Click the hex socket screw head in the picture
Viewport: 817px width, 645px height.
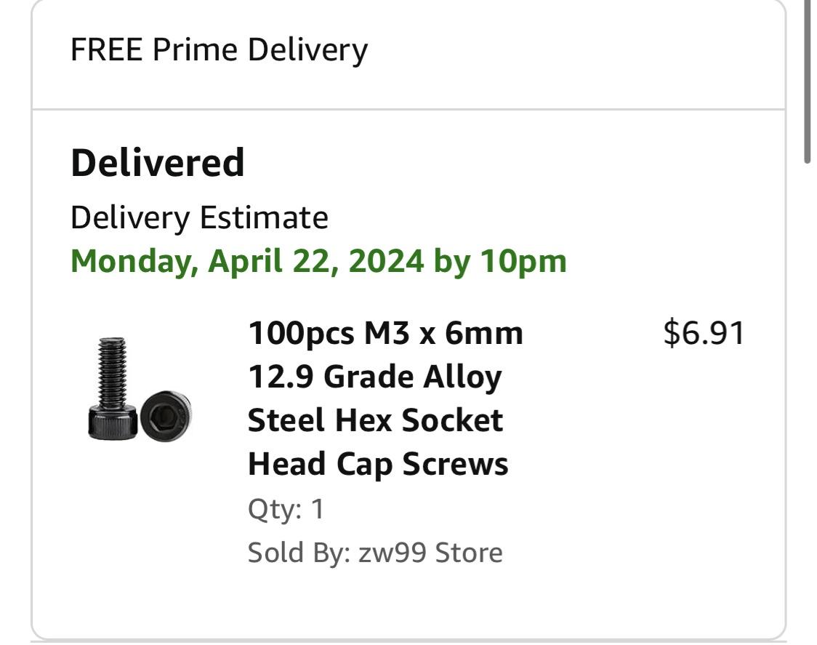point(166,415)
